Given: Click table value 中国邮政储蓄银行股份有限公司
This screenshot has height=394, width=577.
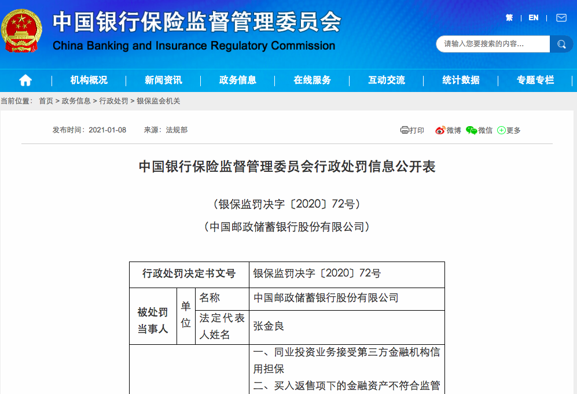Looking at the screenshot, I should (x=326, y=297).
